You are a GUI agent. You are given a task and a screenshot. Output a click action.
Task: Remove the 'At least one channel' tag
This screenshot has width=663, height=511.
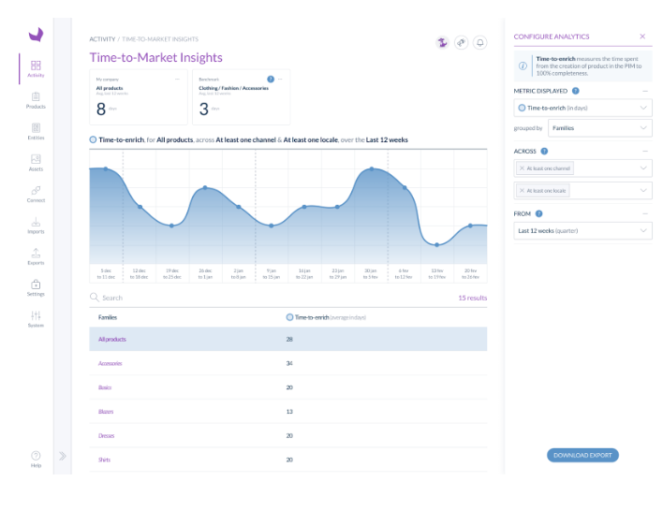click(522, 168)
